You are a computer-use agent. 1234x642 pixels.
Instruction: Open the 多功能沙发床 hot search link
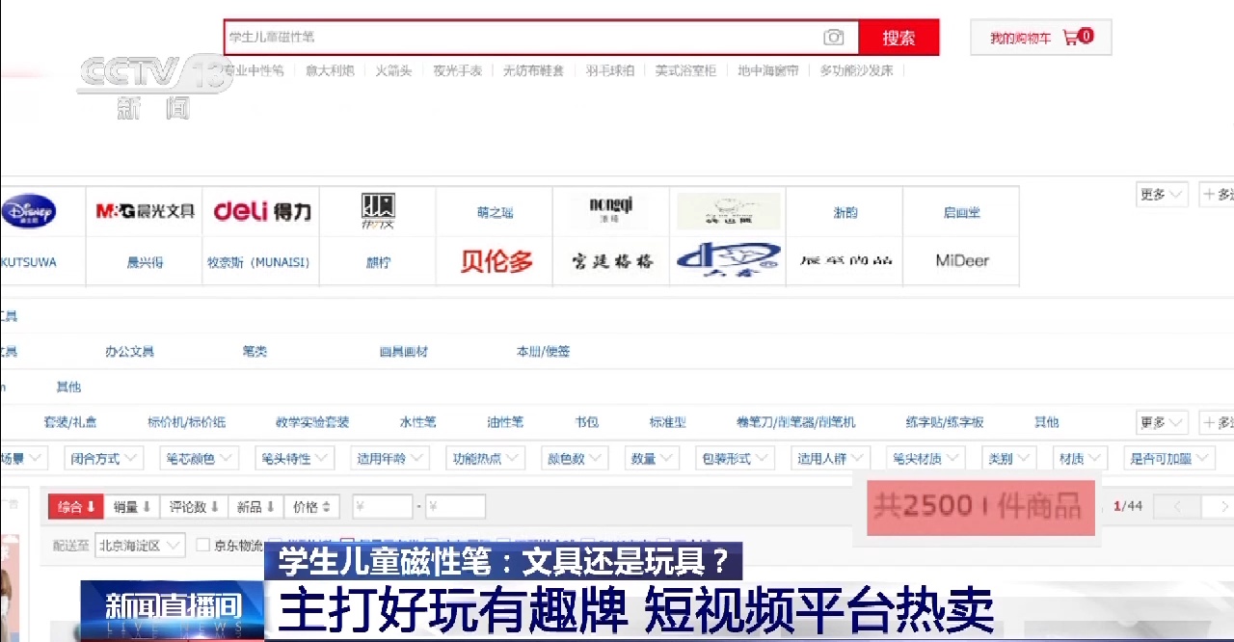pyautogui.click(x=857, y=70)
